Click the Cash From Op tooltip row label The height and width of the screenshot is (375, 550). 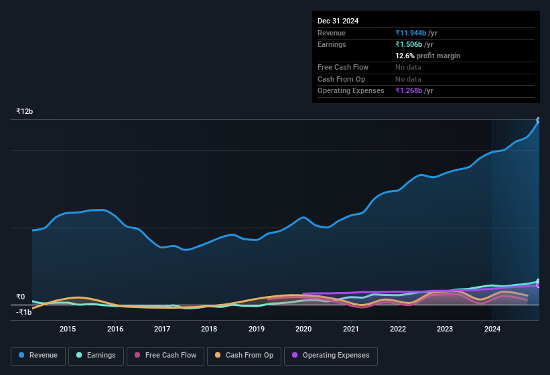click(x=341, y=79)
